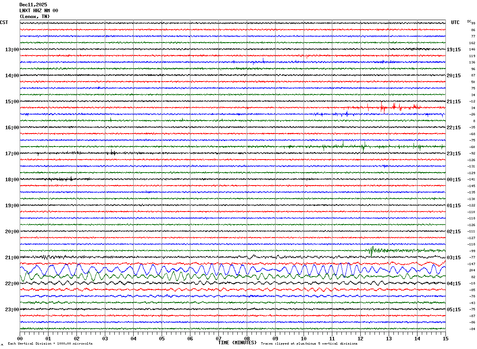The height and width of the screenshot is (349, 477).
Task: Click the UTC timezone axis label
Action: [455, 22]
